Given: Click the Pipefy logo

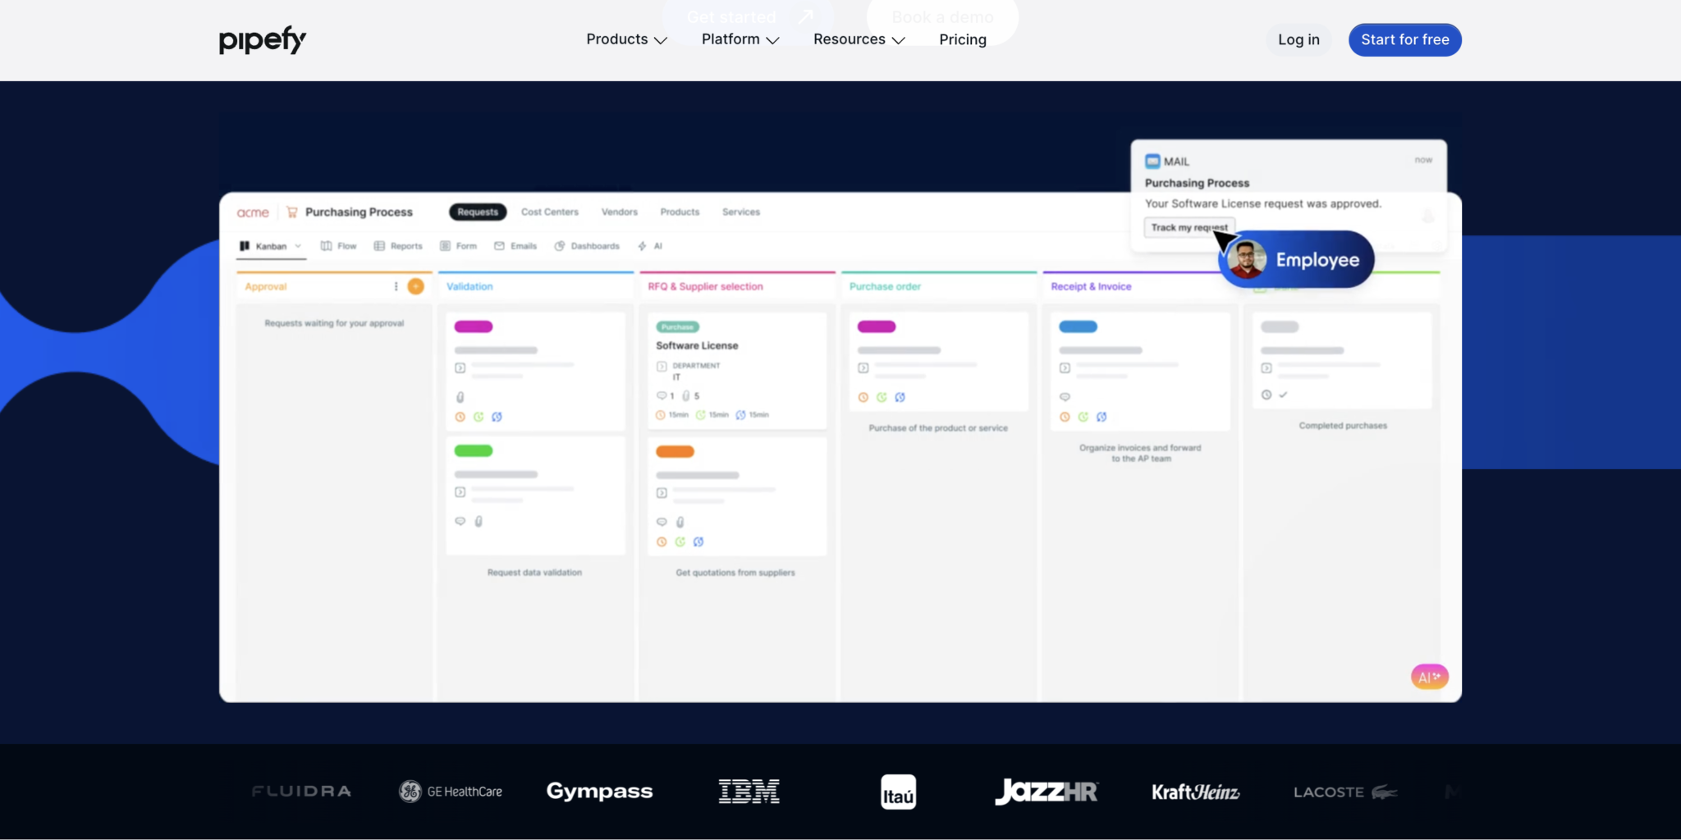Looking at the screenshot, I should coord(262,39).
